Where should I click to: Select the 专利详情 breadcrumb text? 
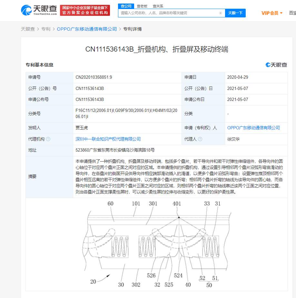pos(133,29)
